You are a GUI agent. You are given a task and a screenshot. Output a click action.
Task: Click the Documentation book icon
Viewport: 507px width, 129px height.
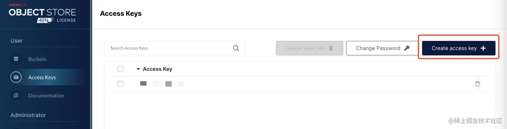[x=16, y=95]
